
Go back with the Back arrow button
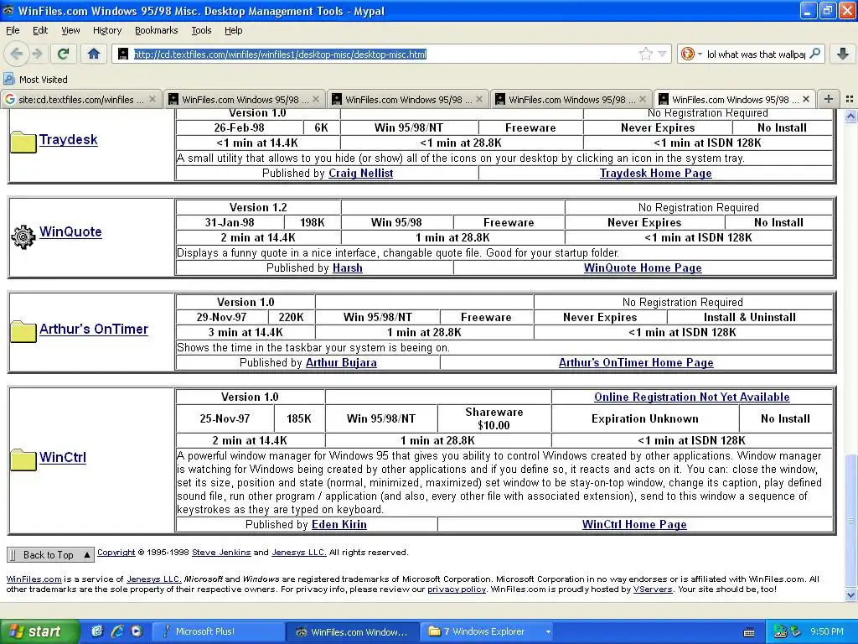(17, 54)
